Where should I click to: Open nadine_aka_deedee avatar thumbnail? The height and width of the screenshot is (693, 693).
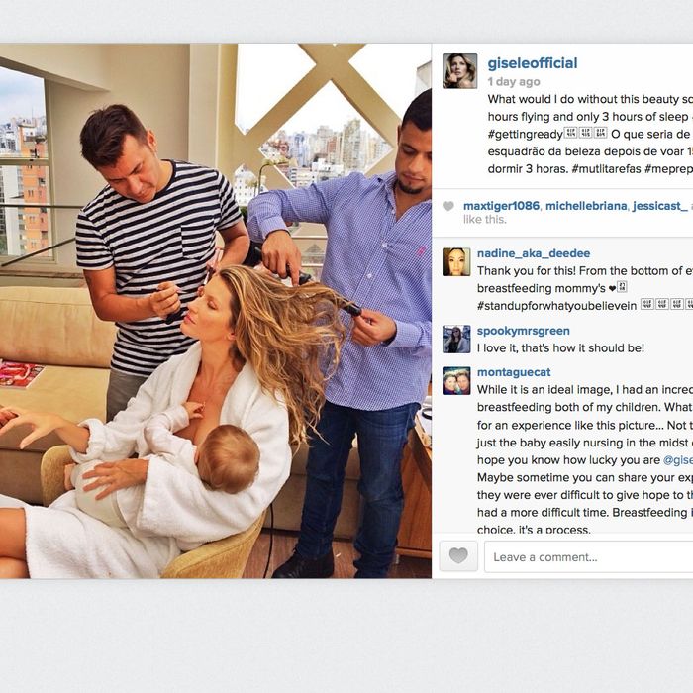456,261
